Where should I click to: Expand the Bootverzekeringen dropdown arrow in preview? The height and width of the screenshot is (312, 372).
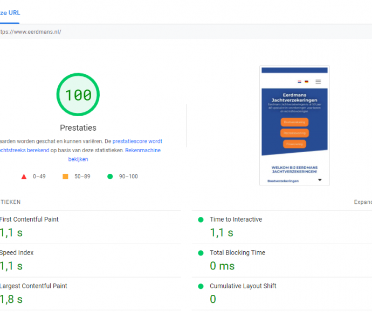pyautogui.click(x=320, y=180)
